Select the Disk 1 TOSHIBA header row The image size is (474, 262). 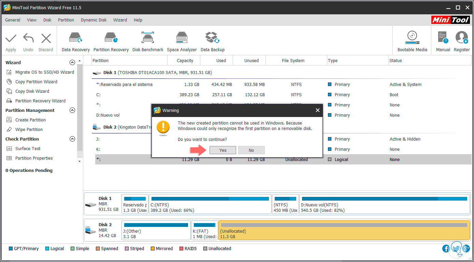point(282,73)
